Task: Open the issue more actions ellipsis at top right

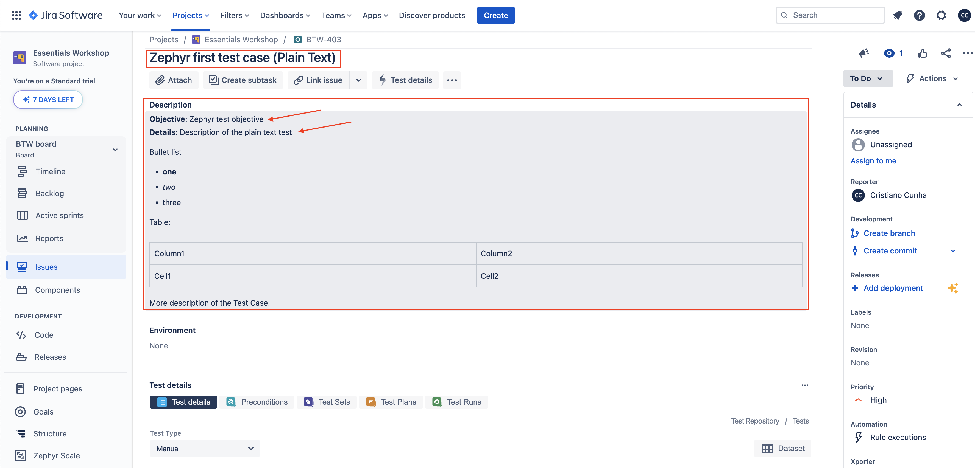Action: 967,53
